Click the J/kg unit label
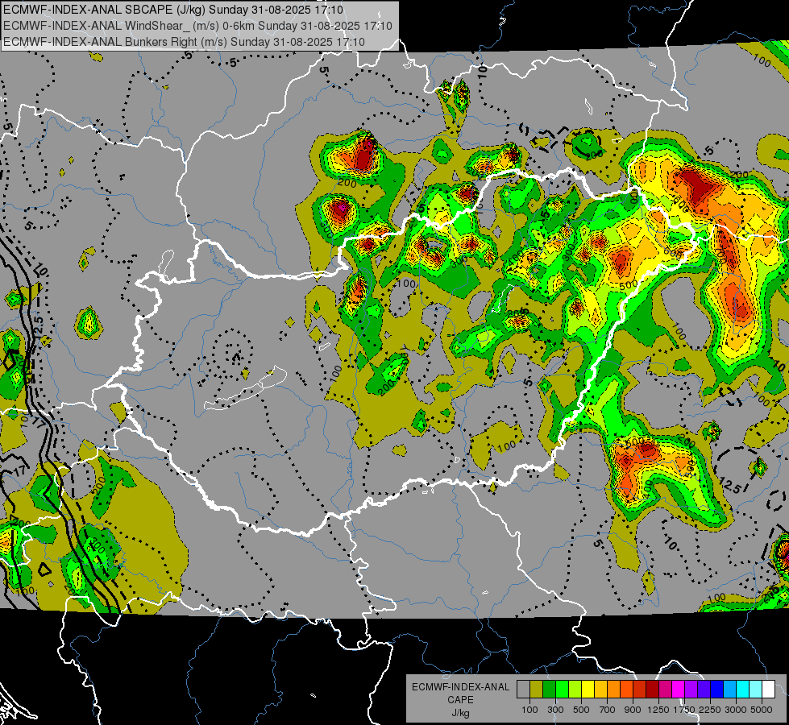Viewport: 789px width, 725px height. [460, 714]
